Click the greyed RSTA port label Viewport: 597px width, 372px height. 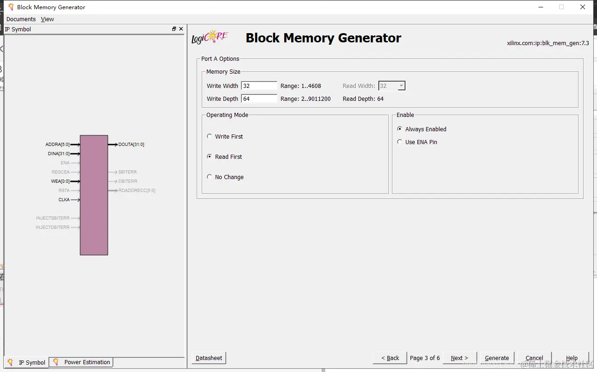(x=64, y=191)
